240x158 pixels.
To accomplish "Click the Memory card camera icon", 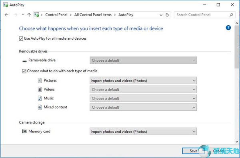I will point(24,131).
